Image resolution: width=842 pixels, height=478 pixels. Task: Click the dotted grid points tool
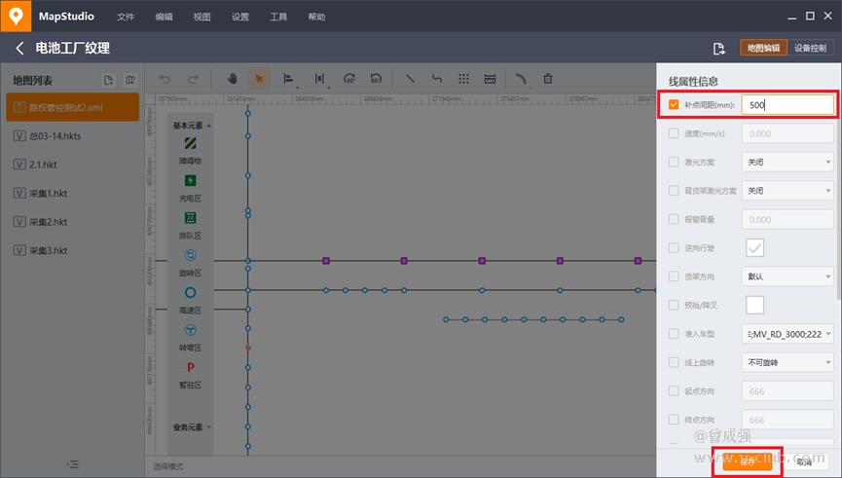(x=464, y=79)
